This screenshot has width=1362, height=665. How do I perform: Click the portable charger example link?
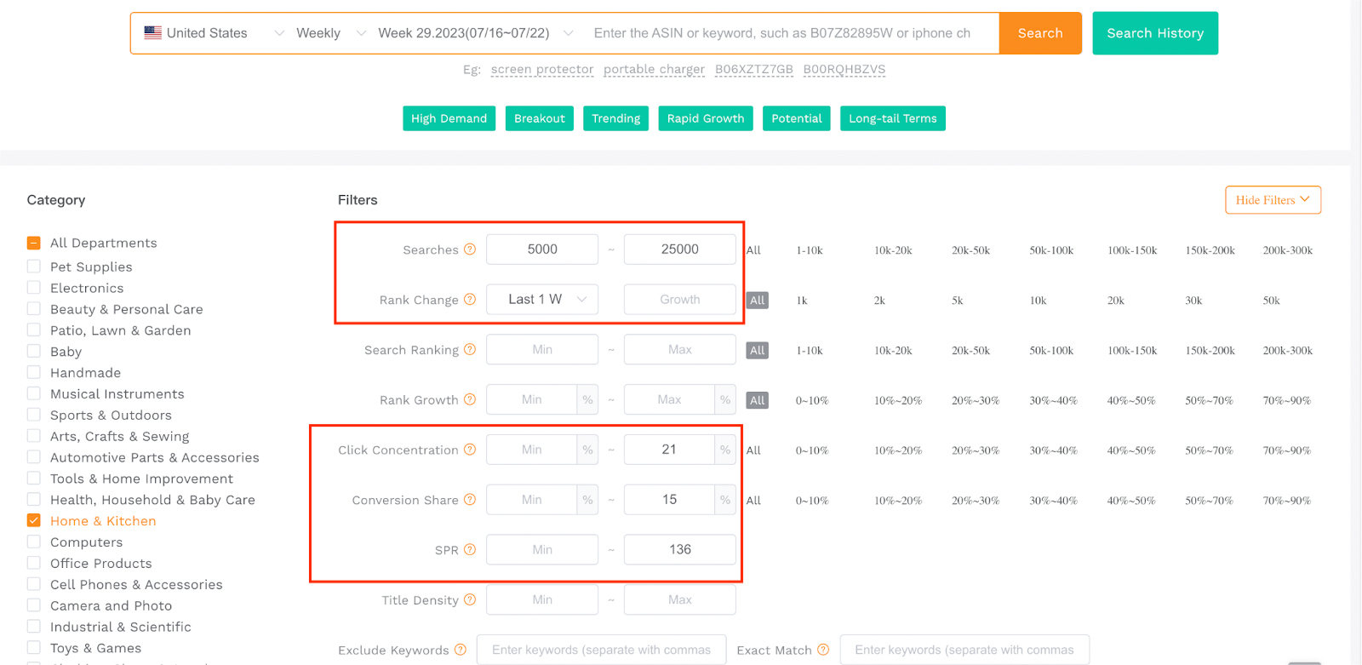[654, 69]
